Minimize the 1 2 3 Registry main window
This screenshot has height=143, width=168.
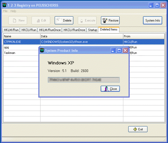[151, 5]
